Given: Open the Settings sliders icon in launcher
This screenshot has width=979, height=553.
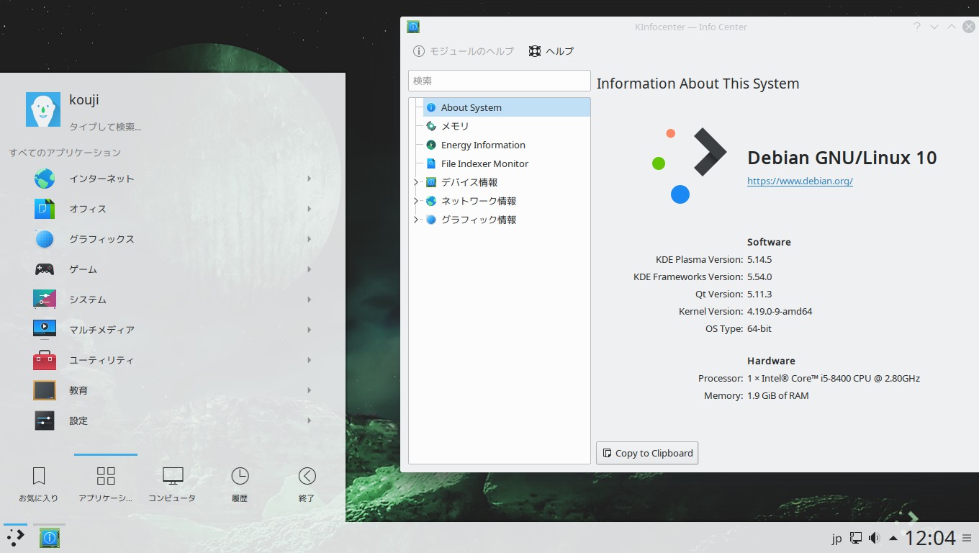Looking at the screenshot, I should click(x=45, y=421).
